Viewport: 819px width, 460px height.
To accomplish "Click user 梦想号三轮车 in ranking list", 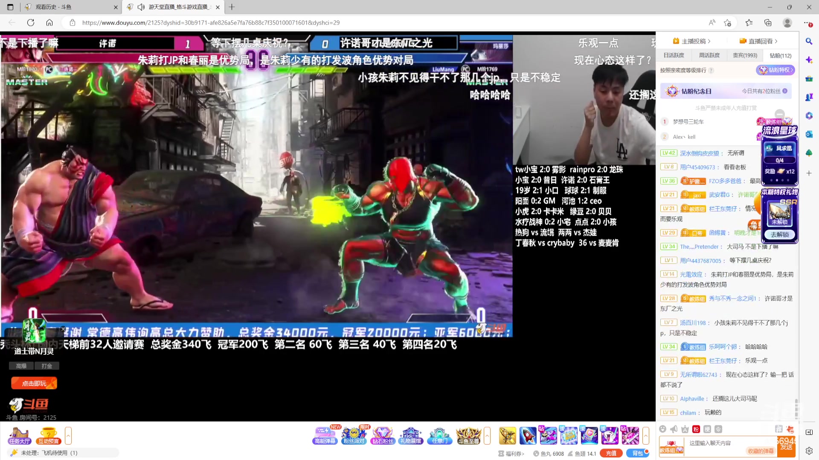I will coord(688,122).
